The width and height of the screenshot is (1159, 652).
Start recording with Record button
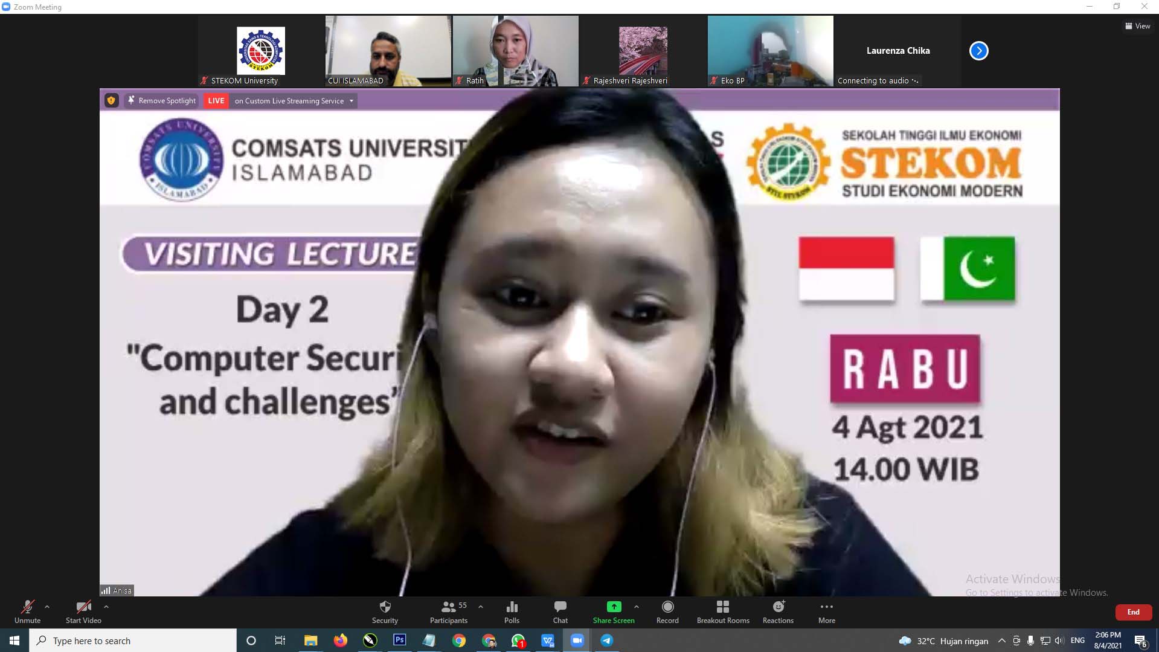click(x=667, y=612)
